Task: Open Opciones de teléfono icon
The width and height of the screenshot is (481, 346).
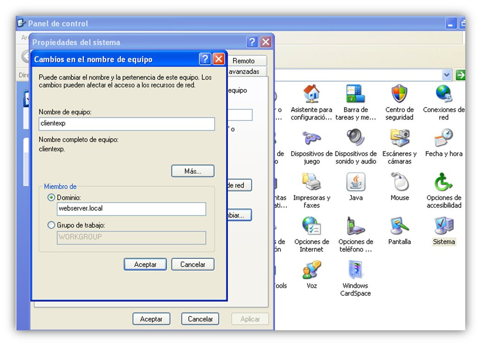Action: (355, 226)
